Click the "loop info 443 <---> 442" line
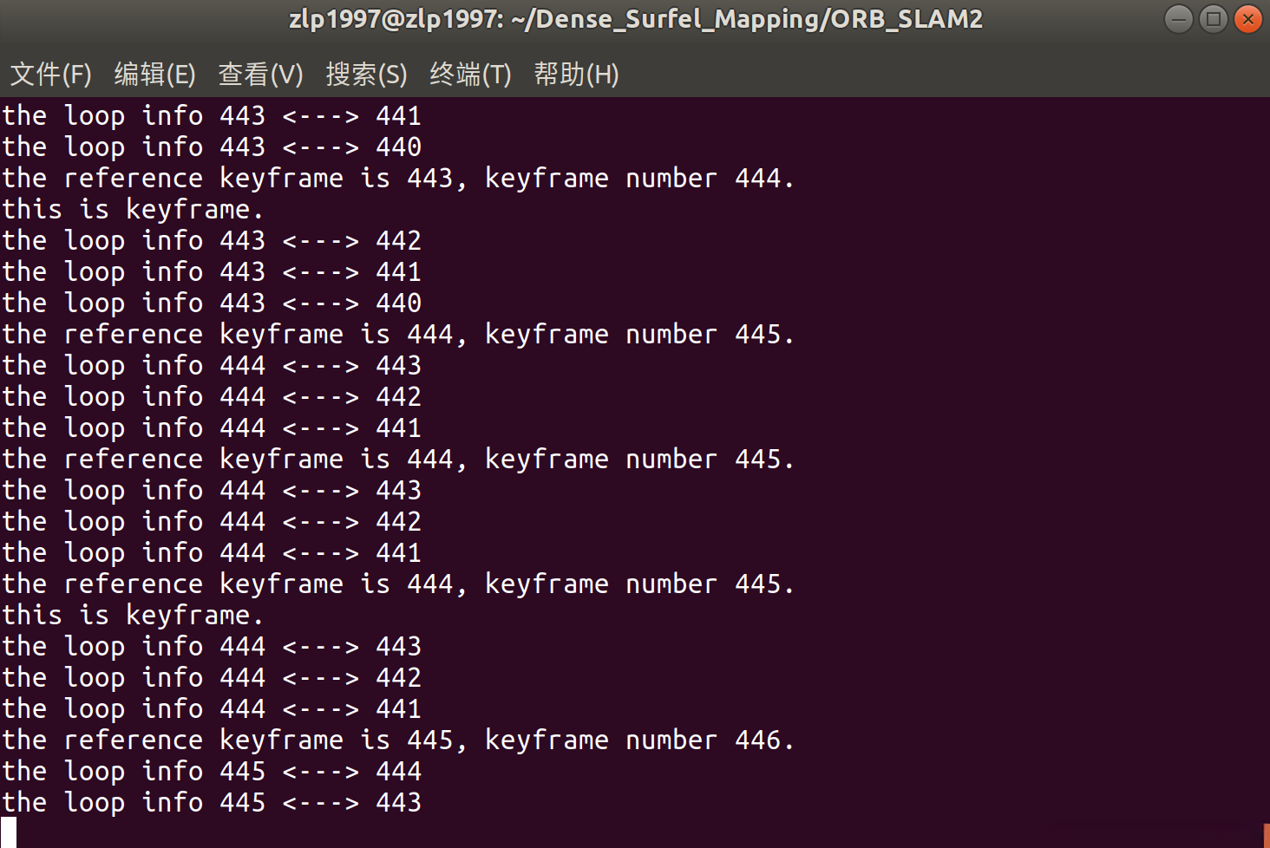1270x848 pixels. coord(212,241)
